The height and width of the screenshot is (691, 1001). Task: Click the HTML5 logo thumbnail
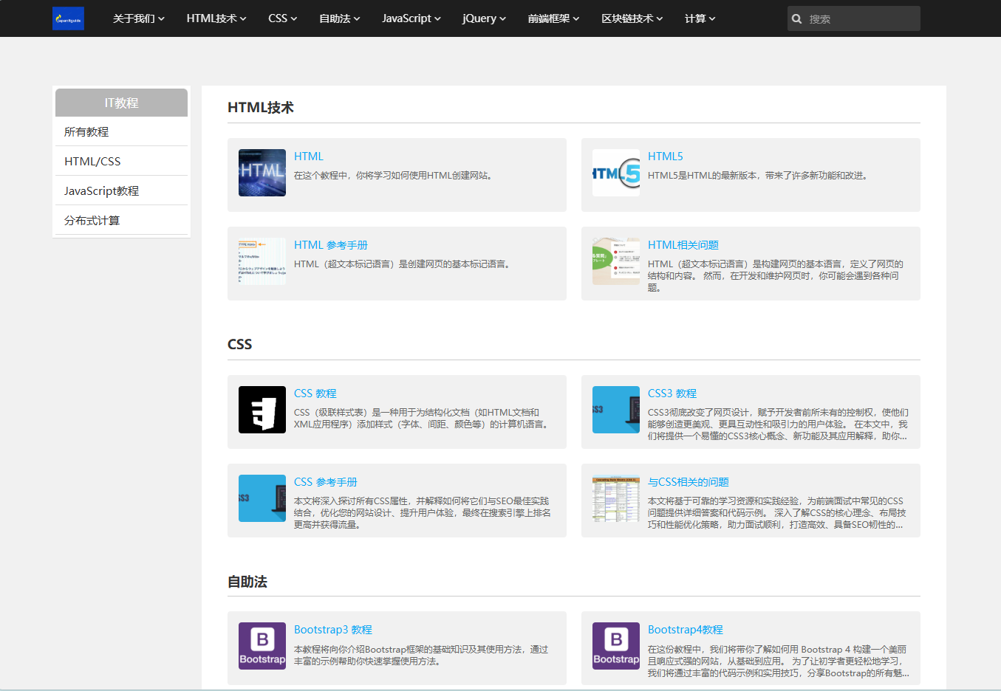615,173
